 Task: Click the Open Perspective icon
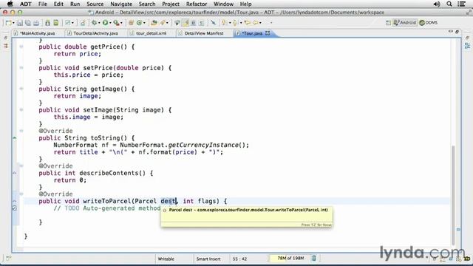(388, 23)
